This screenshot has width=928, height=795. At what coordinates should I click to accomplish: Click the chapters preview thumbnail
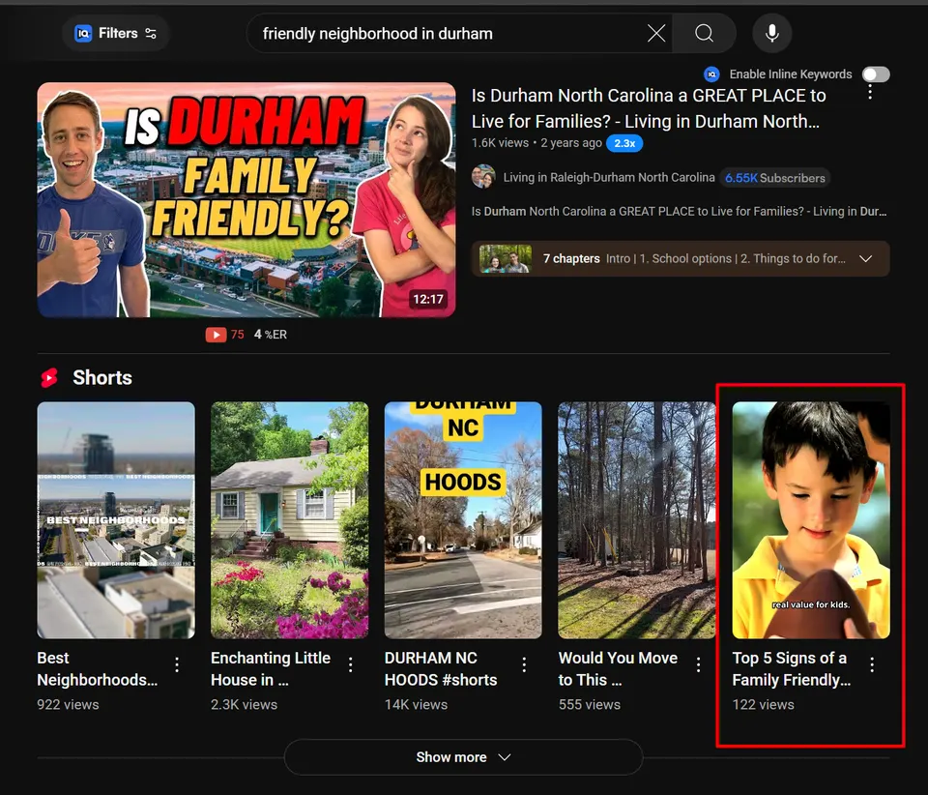[x=505, y=258]
